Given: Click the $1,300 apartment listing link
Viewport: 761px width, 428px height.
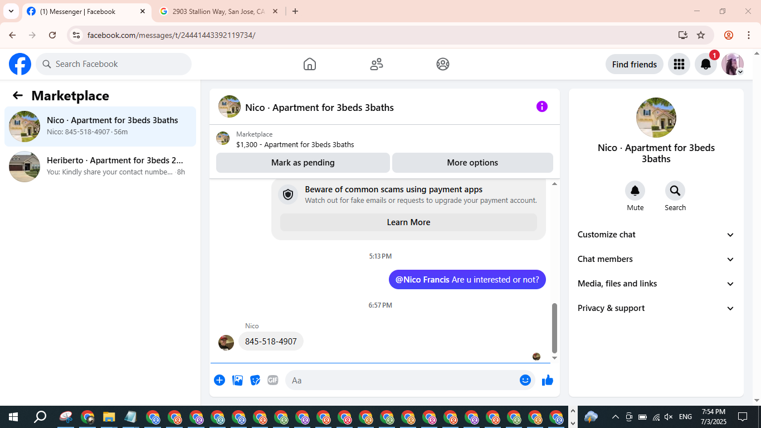Looking at the screenshot, I should coord(295,144).
